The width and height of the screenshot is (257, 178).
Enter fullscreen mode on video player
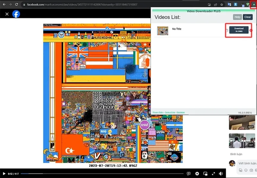pos(213,174)
